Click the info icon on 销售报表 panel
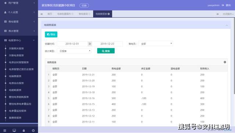Screen dimensions: 235x133 pos(225,62)
